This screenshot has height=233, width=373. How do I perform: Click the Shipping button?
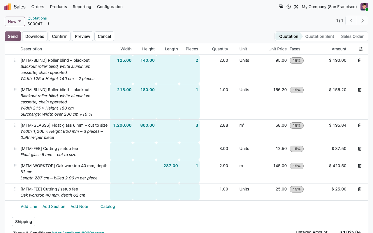pyautogui.click(x=24, y=222)
